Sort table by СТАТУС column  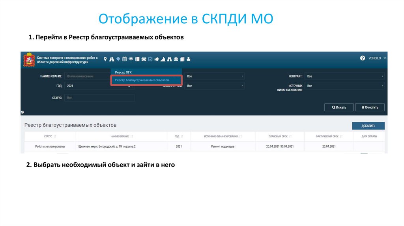[x=50, y=136]
